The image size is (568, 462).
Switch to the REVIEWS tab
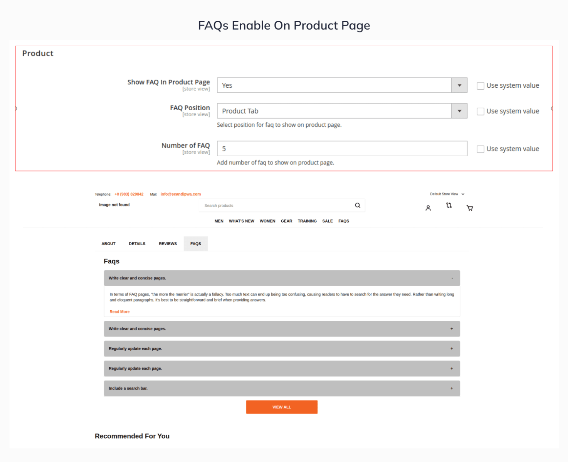pyautogui.click(x=167, y=243)
